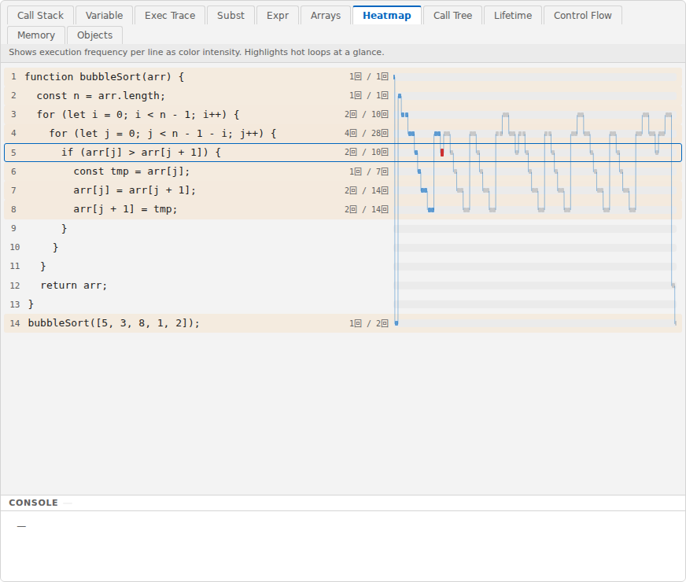Switch to the Expr tab

click(x=278, y=15)
